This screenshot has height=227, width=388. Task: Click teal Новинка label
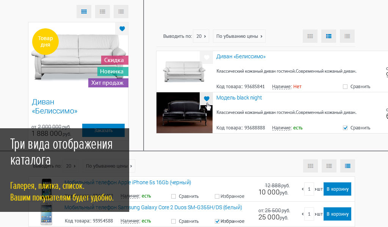coord(113,72)
